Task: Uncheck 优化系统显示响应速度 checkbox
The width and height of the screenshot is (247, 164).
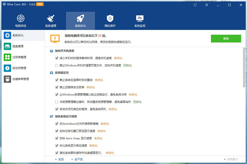Action: [57, 146]
